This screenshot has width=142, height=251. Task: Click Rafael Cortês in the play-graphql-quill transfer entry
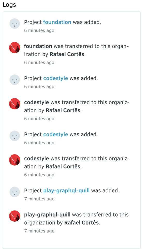click(x=81, y=223)
